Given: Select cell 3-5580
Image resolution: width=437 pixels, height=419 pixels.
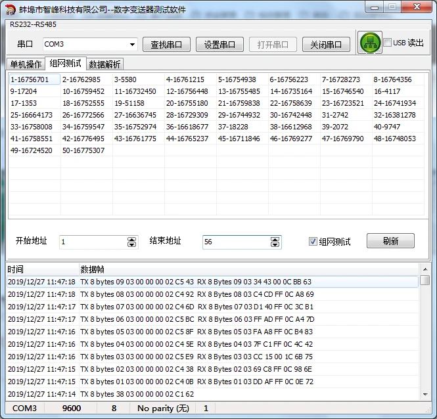Looking at the screenshot, I should click(x=139, y=79).
